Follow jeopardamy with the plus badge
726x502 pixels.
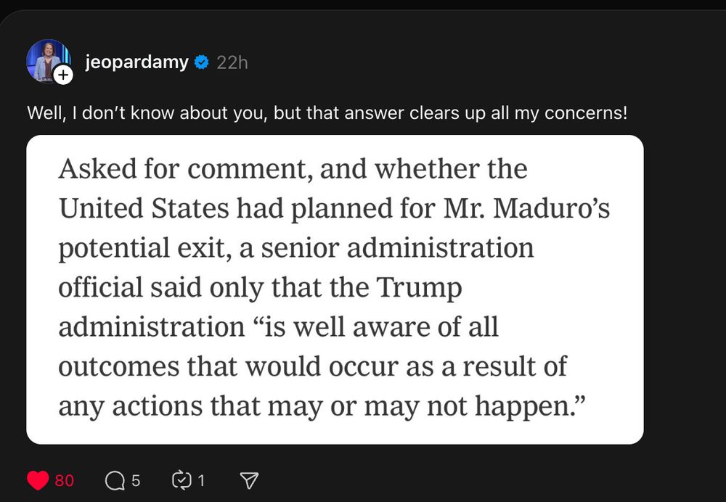(63, 75)
